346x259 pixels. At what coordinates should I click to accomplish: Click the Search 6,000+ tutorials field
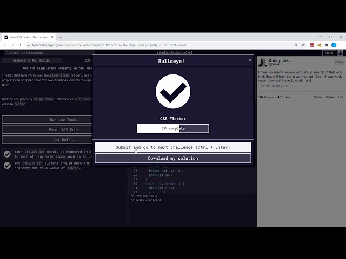point(49,53)
